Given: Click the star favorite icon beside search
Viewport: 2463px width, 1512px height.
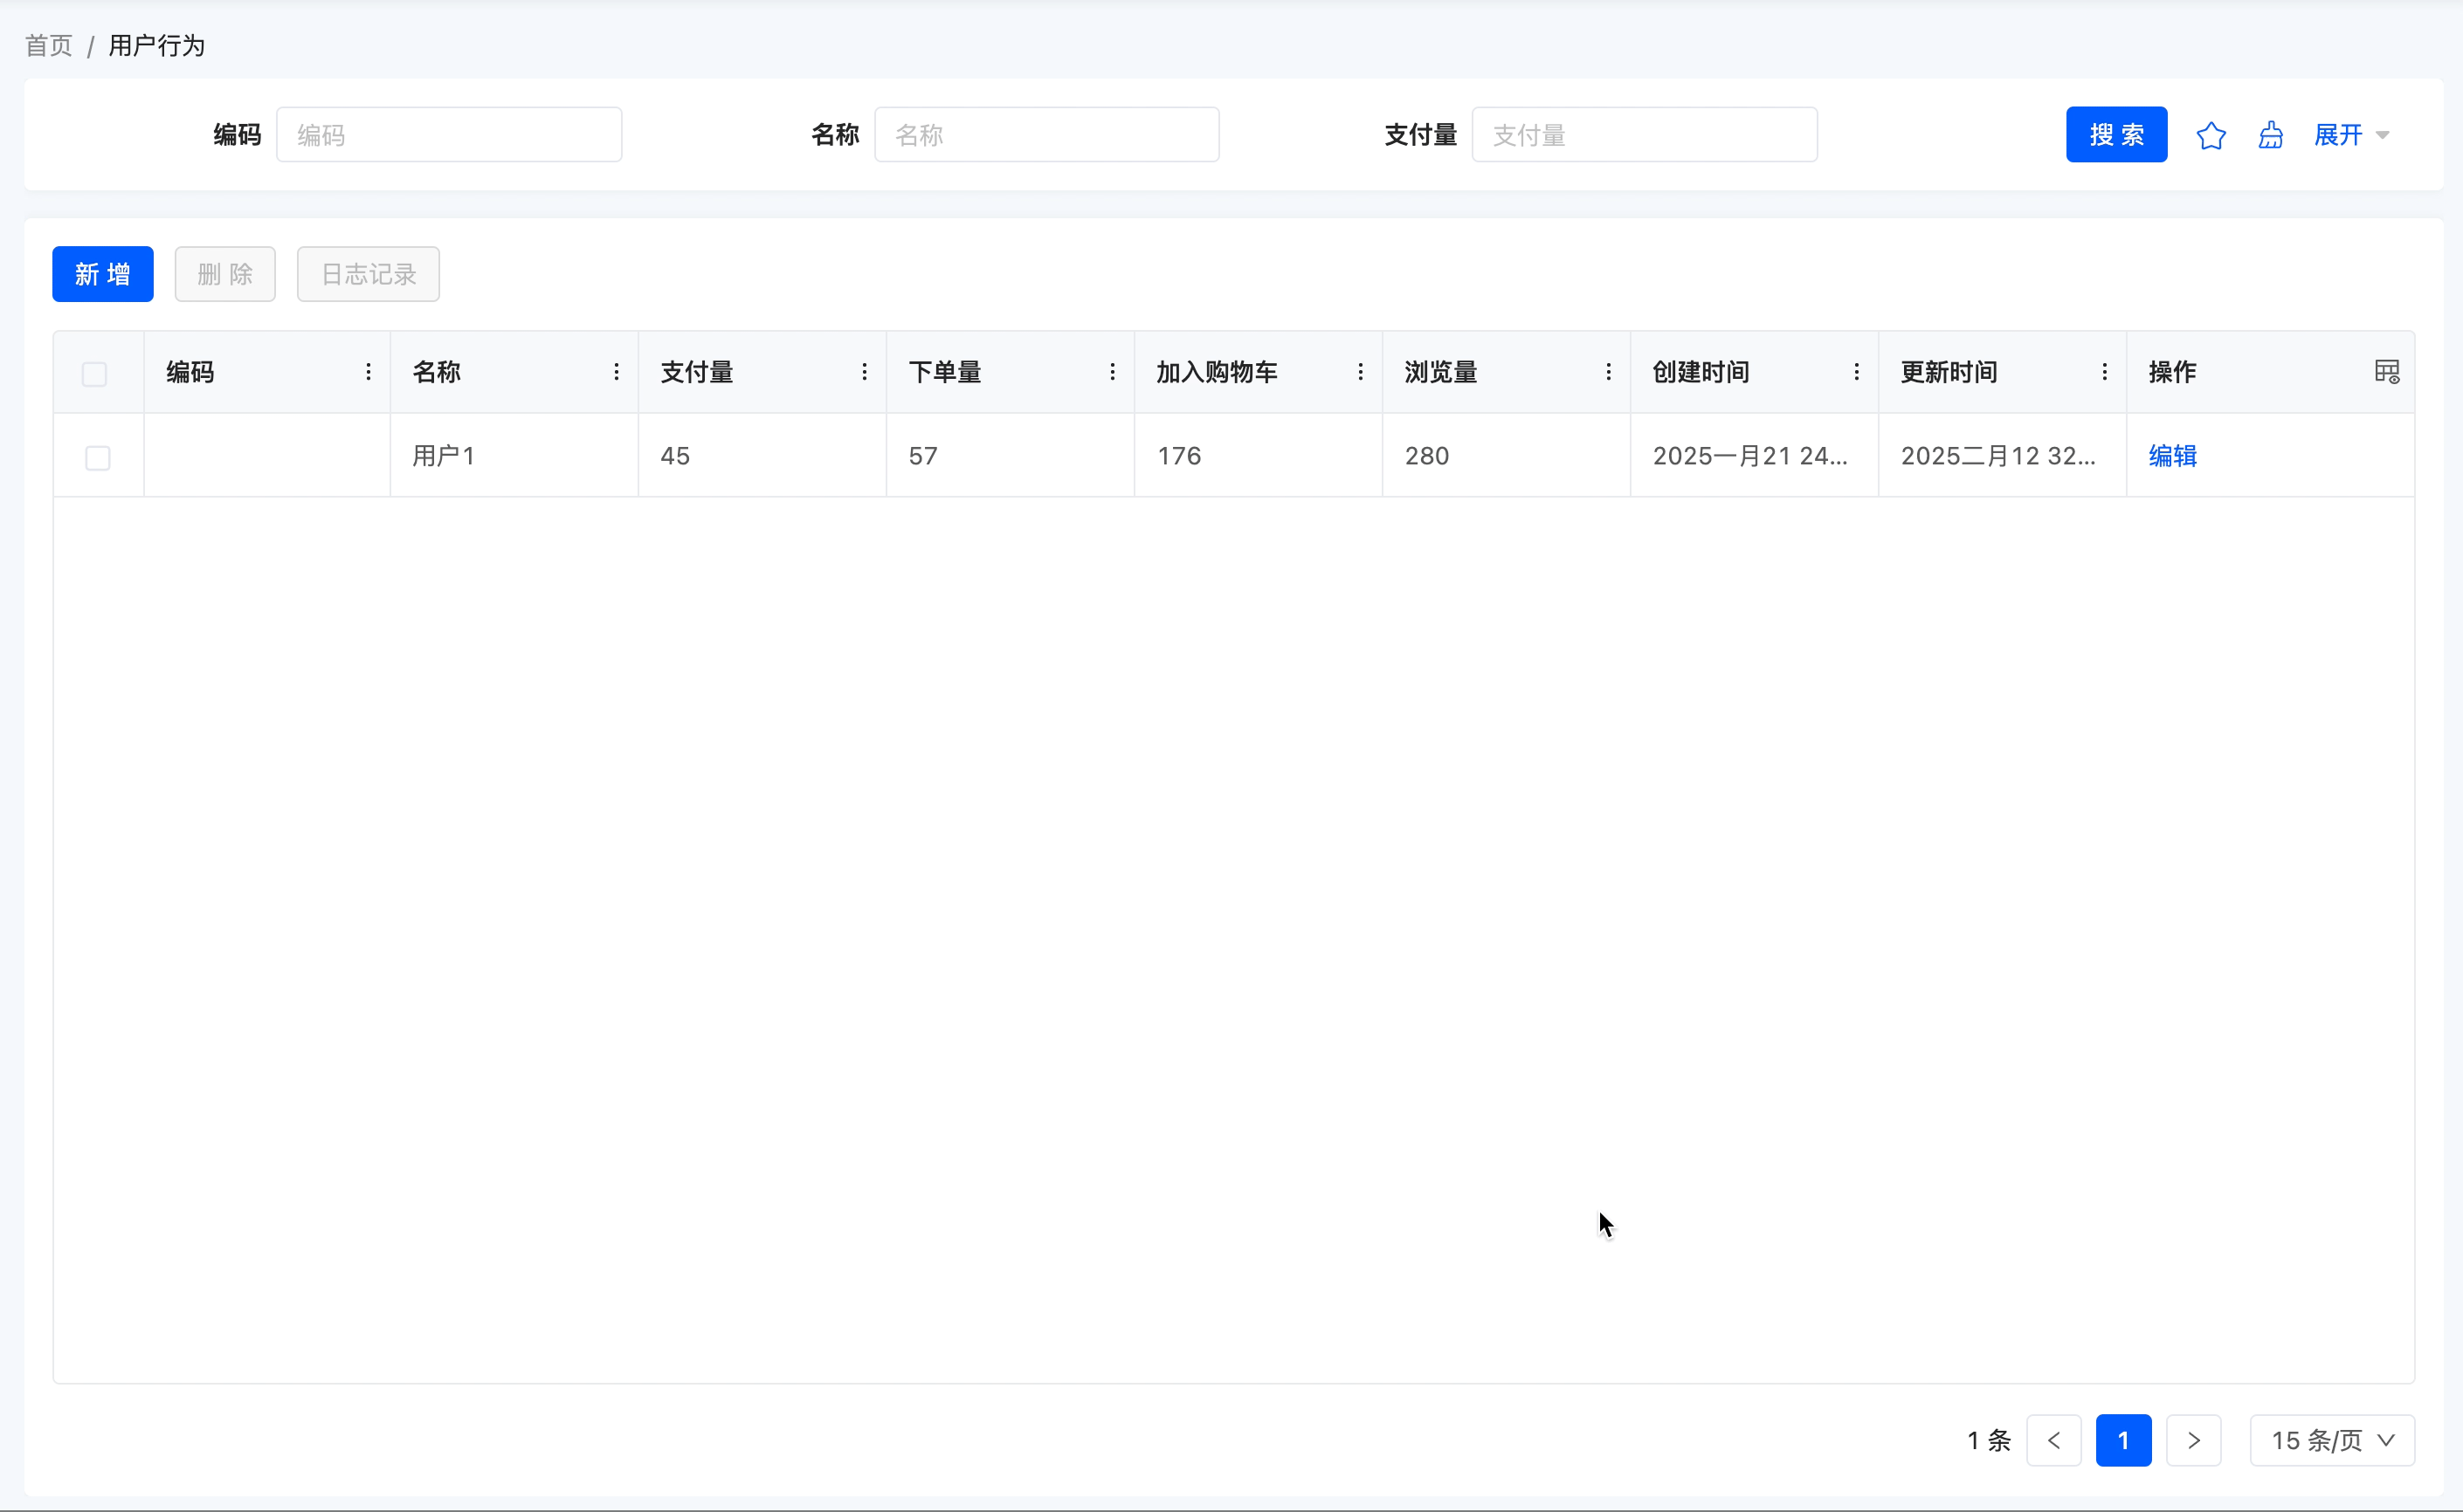Looking at the screenshot, I should point(2211,135).
